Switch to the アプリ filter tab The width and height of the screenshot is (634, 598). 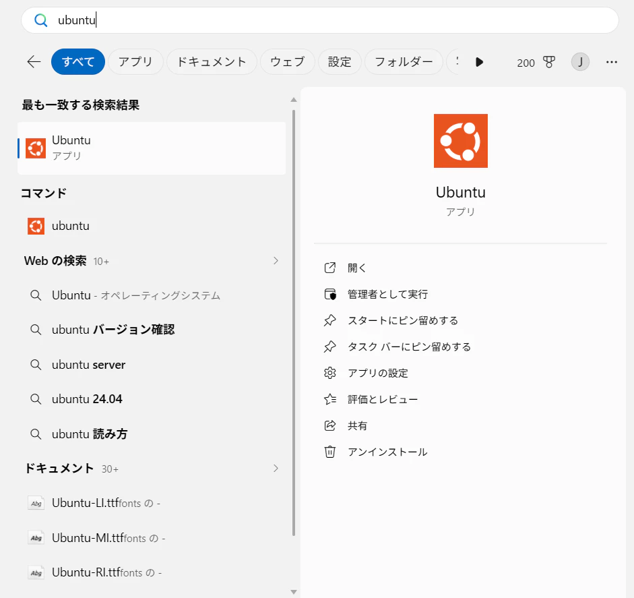135,62
